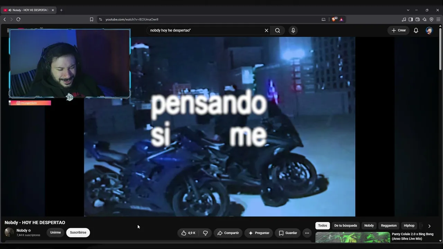Bookmark this page with the bookmark icon
The height and width of the screenshot is (249, 443).
click(91, 19)
